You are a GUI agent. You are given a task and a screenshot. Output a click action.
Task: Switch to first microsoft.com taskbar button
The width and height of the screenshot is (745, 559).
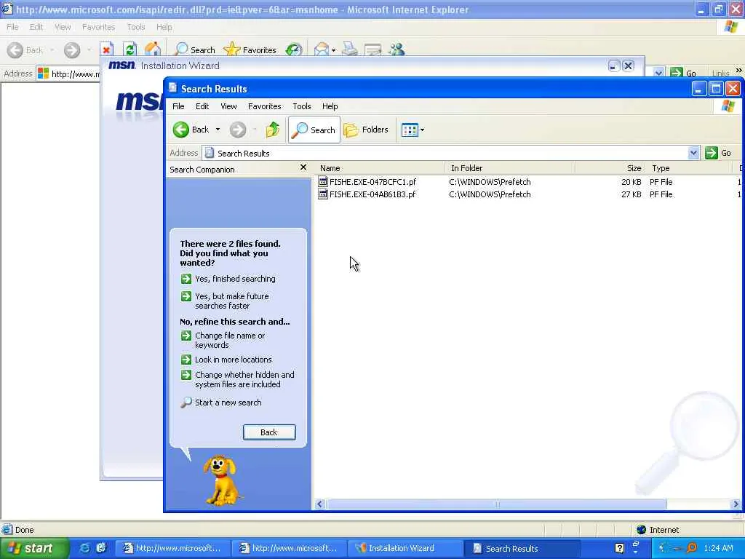tap(172, 548)
